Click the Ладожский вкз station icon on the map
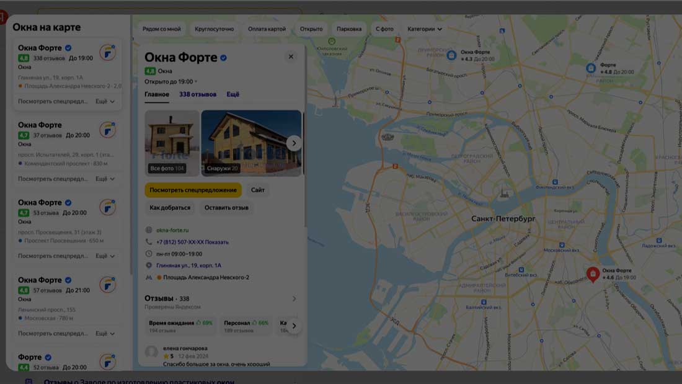 [x=659, y=240]
